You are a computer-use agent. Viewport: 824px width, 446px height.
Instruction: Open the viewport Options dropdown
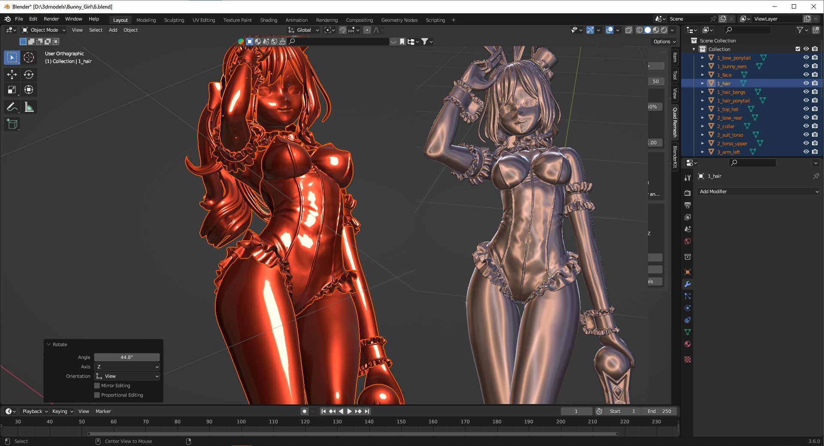[664, 42]
